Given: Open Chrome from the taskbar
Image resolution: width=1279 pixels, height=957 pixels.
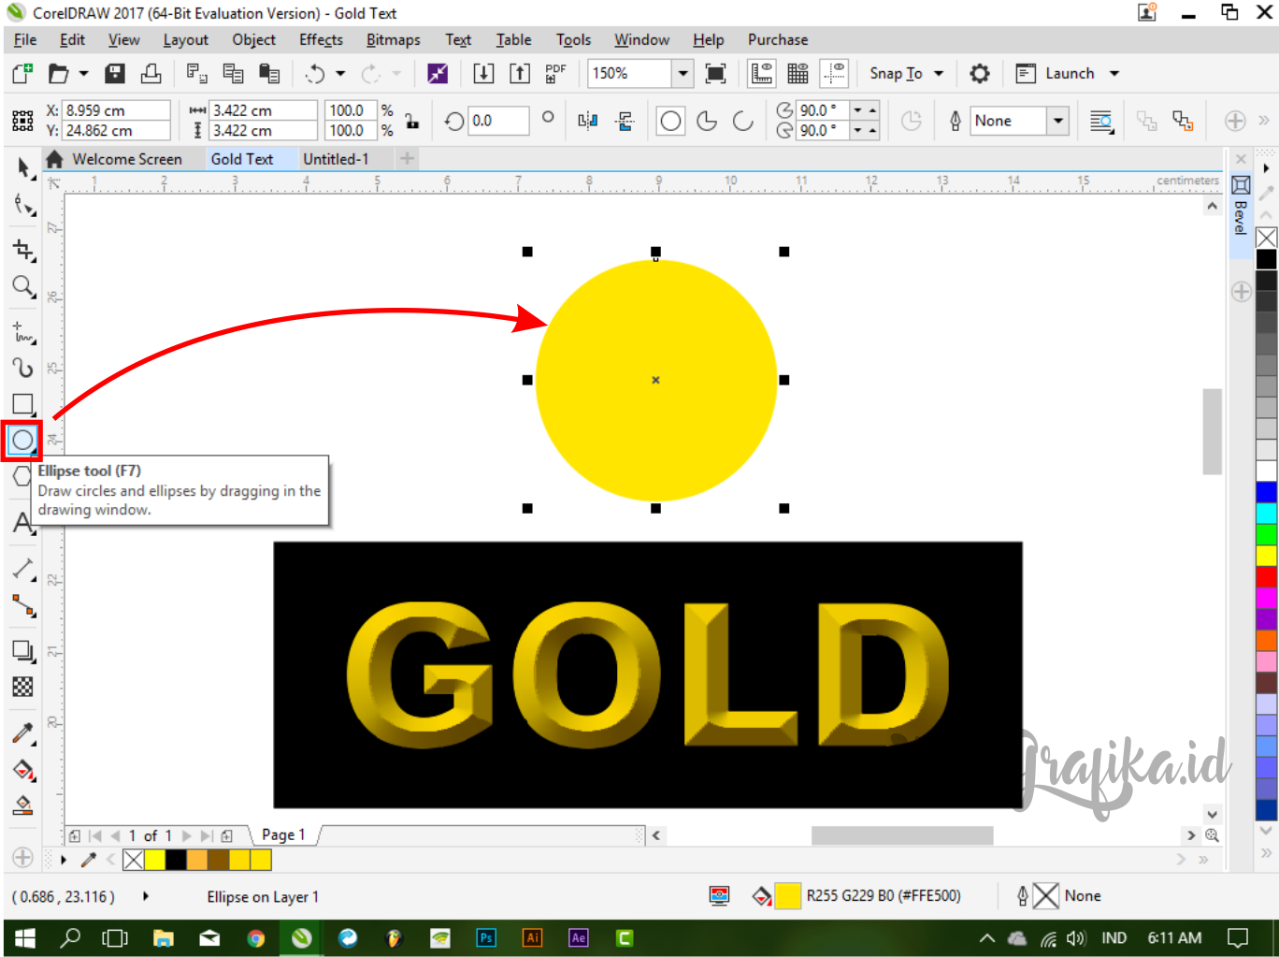Looking at the screenshot, I should point(256,938).
